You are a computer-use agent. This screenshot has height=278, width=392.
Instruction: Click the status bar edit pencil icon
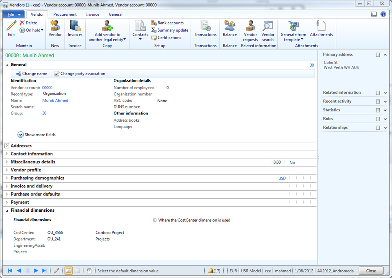coord(57,270)
